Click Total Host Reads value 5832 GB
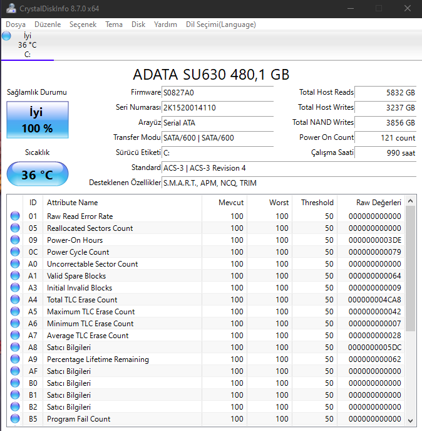Screen dimensions: 422x431 tap(386, 93)
